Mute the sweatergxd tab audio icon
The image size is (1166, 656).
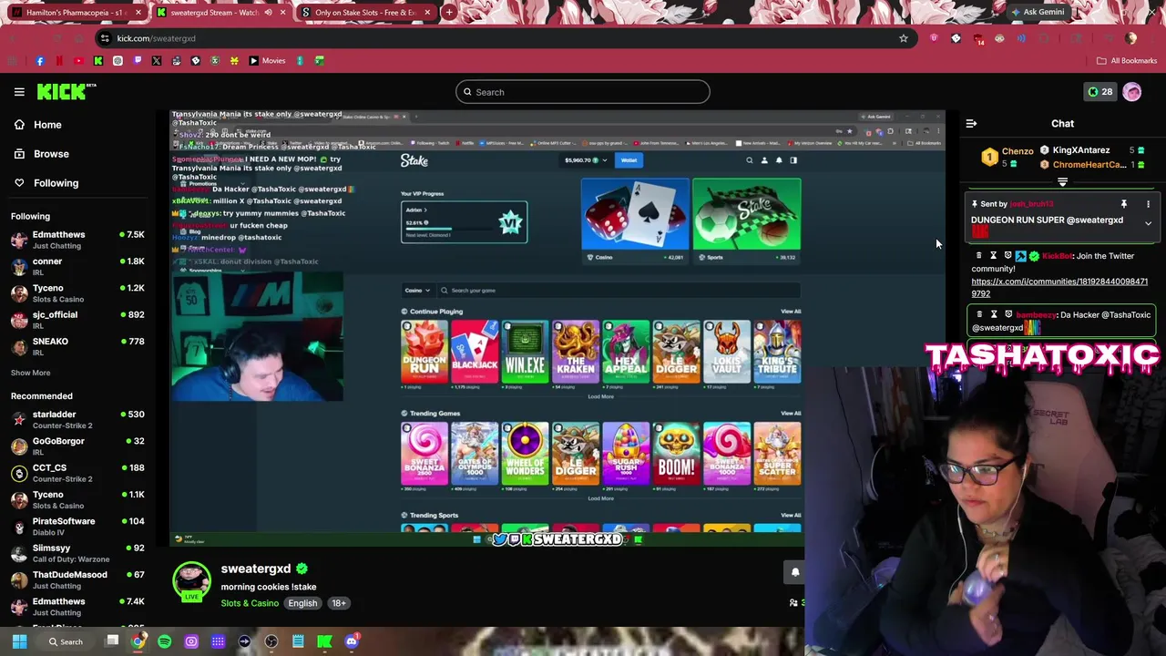(x=268, y=13)
